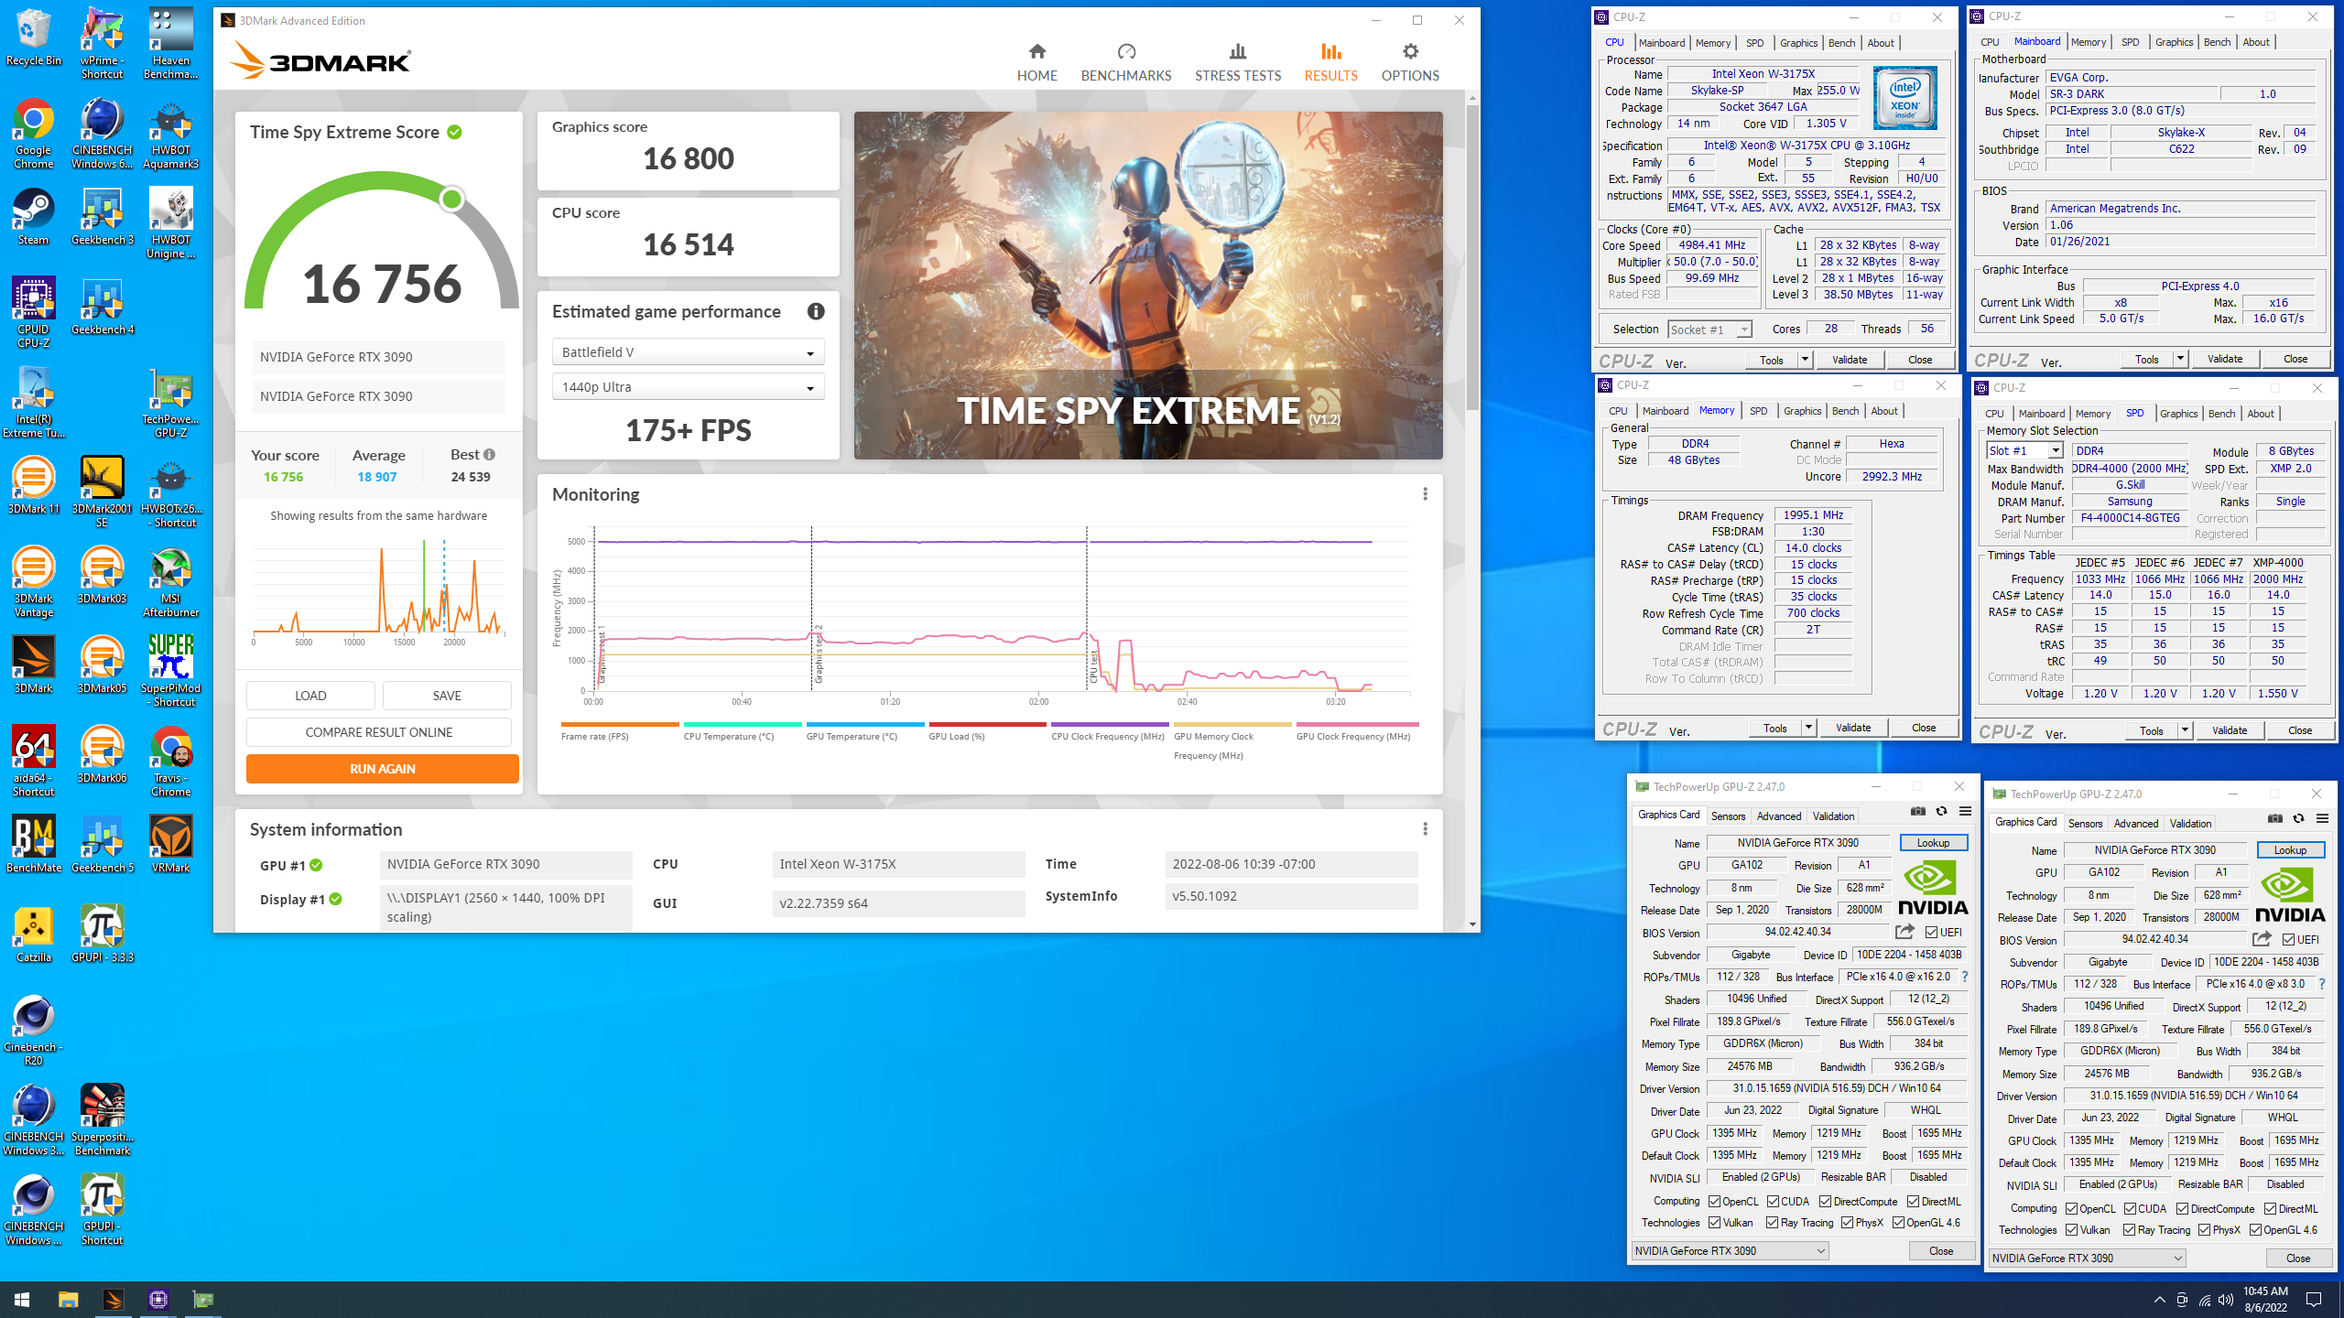Click refresh icon in left GPU-Z window

[1941, 811]
